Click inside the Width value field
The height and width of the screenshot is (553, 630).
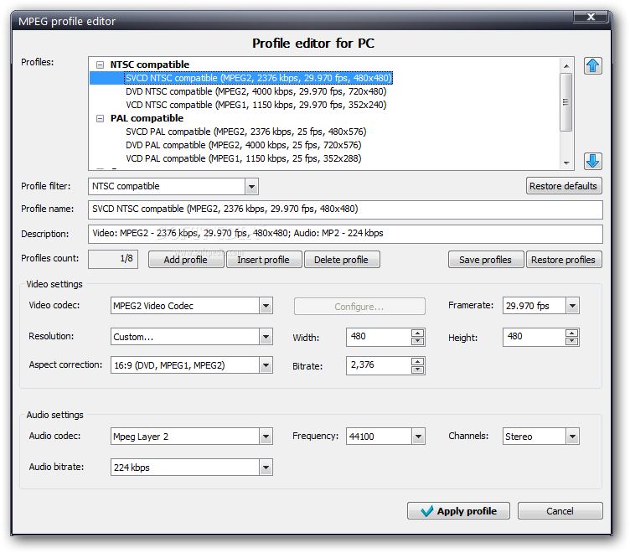tap(379, 337)
